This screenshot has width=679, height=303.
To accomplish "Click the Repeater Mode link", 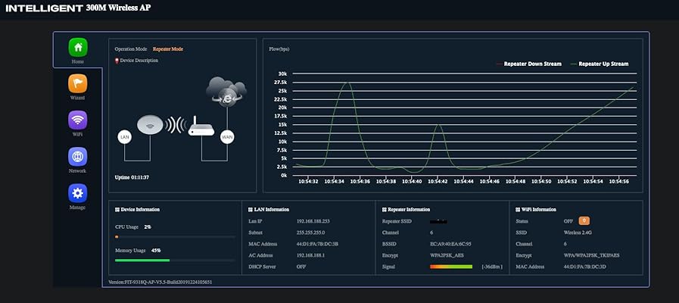I will click(x=167, y=48).
